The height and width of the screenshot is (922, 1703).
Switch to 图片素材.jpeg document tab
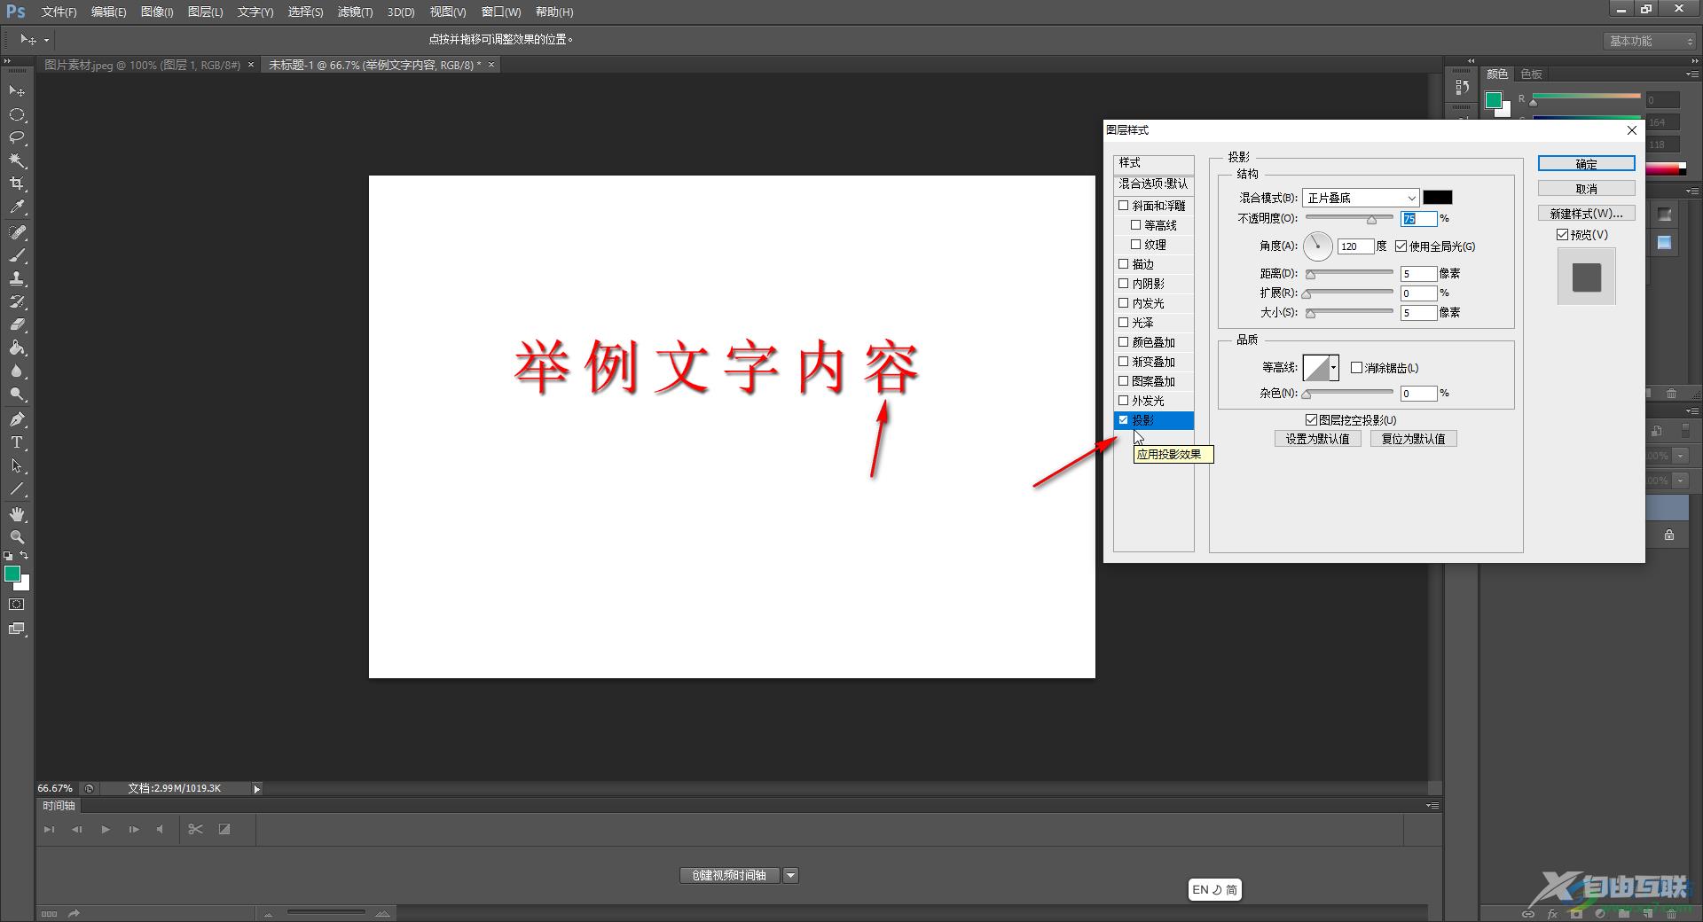click(x=142, y=65)
